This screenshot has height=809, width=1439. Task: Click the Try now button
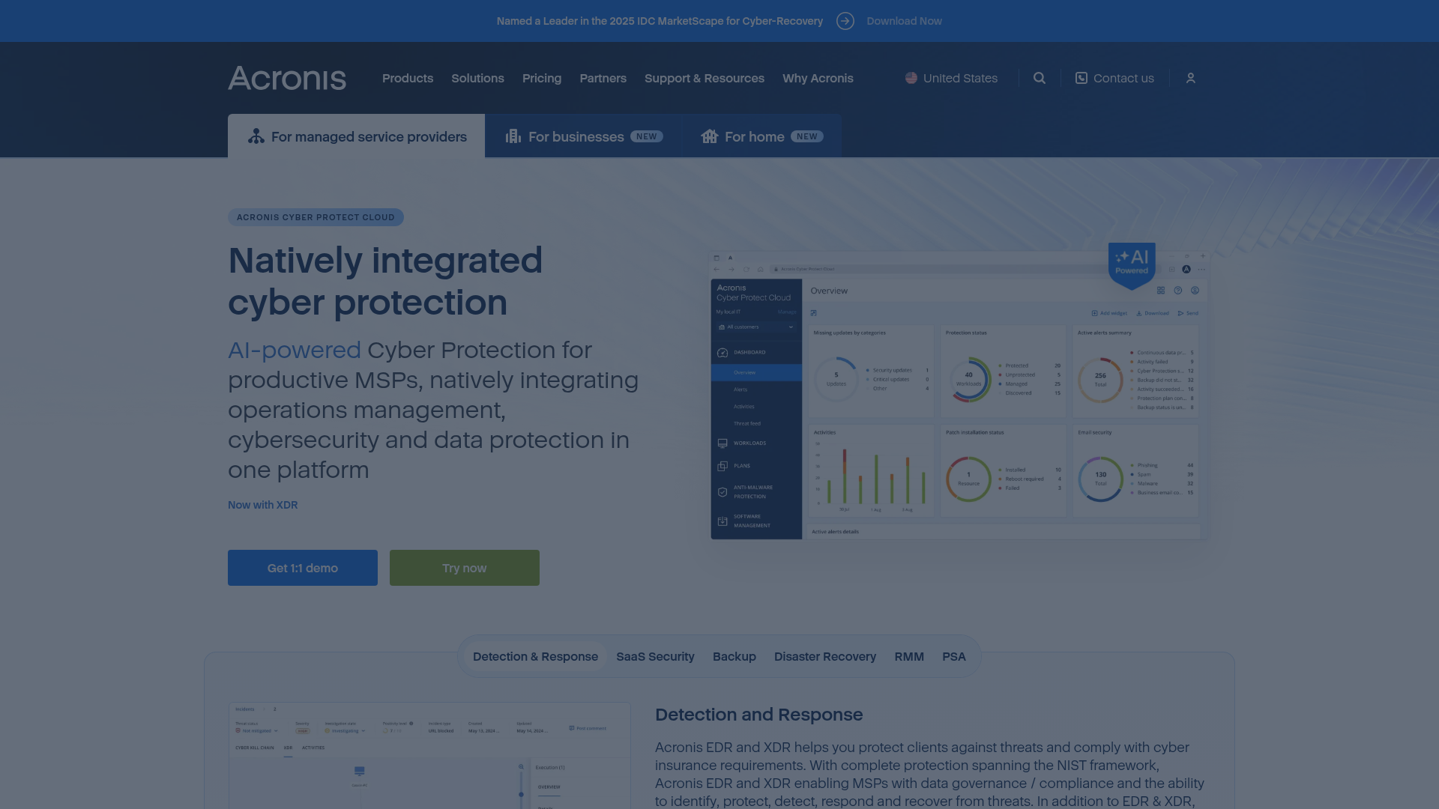point(464,568)
